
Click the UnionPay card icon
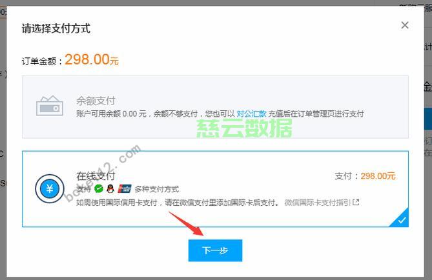coord(125,189)
